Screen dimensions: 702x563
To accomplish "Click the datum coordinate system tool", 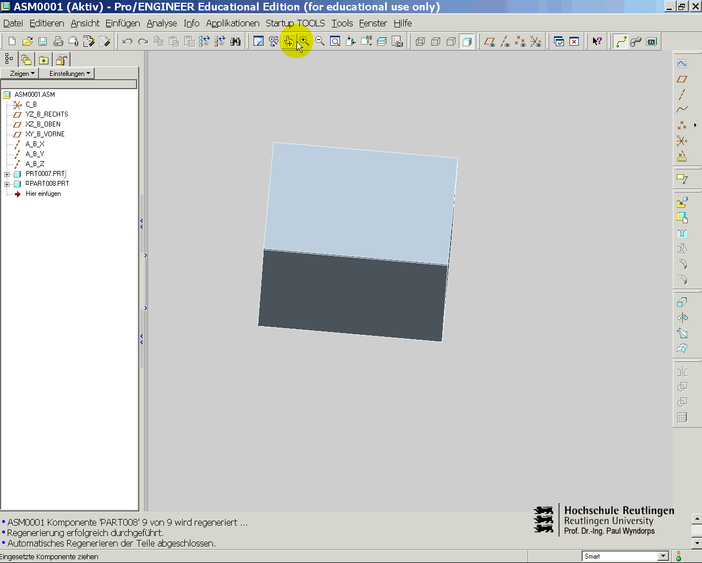I will tap(682, 141).
